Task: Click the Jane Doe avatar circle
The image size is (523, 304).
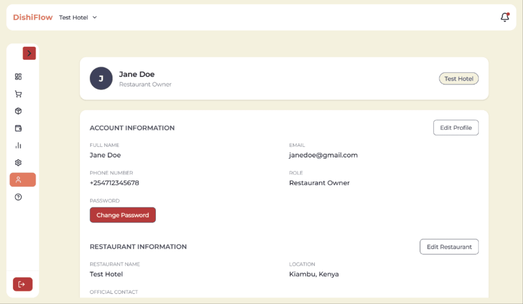Action: point(101,79)
